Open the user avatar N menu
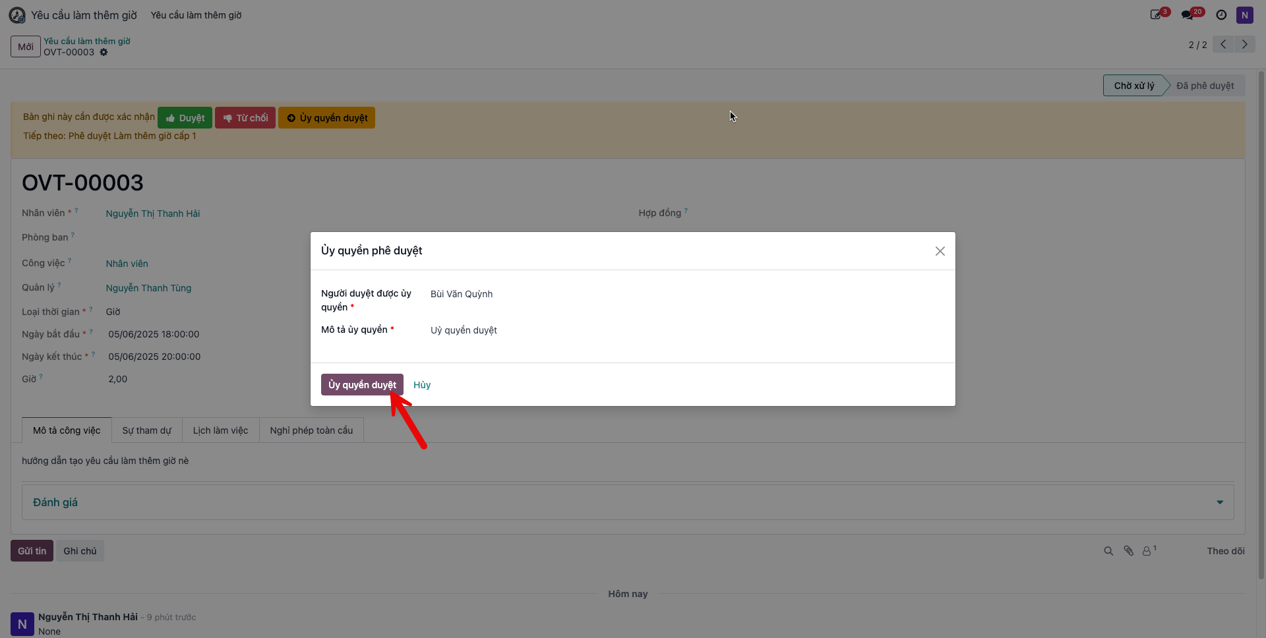Image resolution: width=1266 pixels, height=638 pixels. pyautogui.click(x=1244, y=15)
